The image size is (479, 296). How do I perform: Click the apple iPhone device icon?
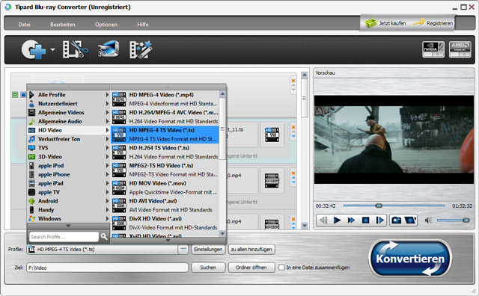31,175
